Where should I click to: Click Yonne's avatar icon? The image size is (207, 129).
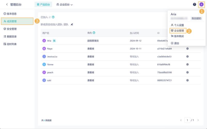(x=44, y=64)
